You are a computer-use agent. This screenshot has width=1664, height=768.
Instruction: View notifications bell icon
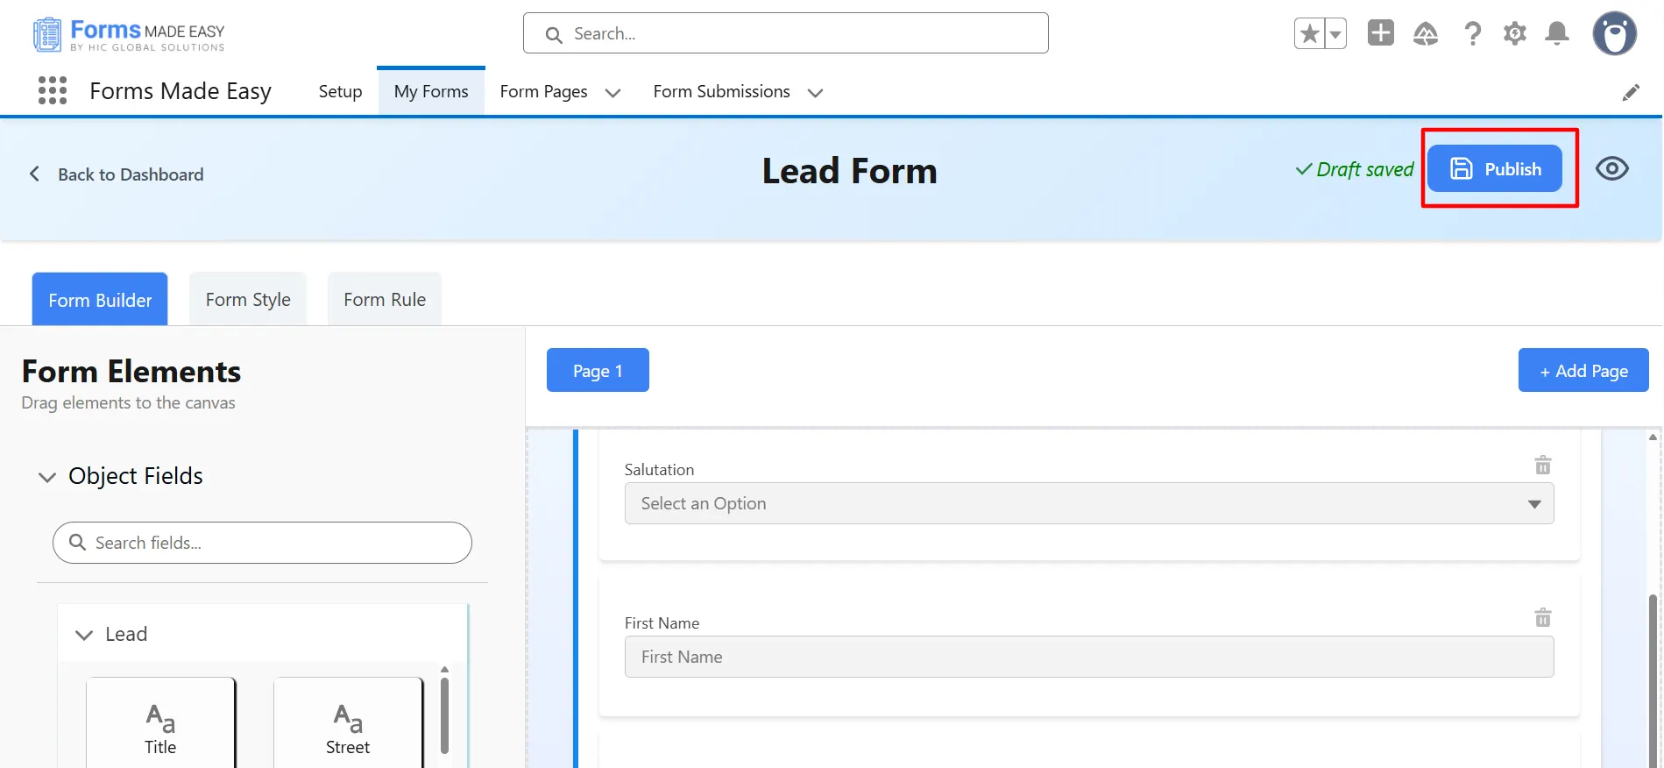click(1556, 34)
